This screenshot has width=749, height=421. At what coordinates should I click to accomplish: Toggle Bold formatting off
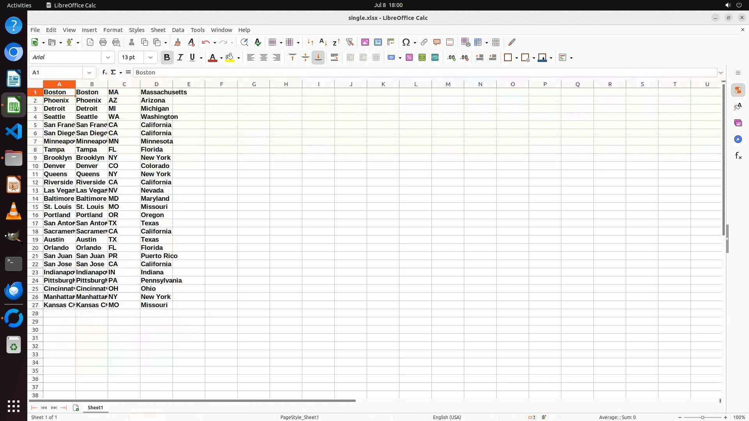pyautogui.click(x=167, y=58)
